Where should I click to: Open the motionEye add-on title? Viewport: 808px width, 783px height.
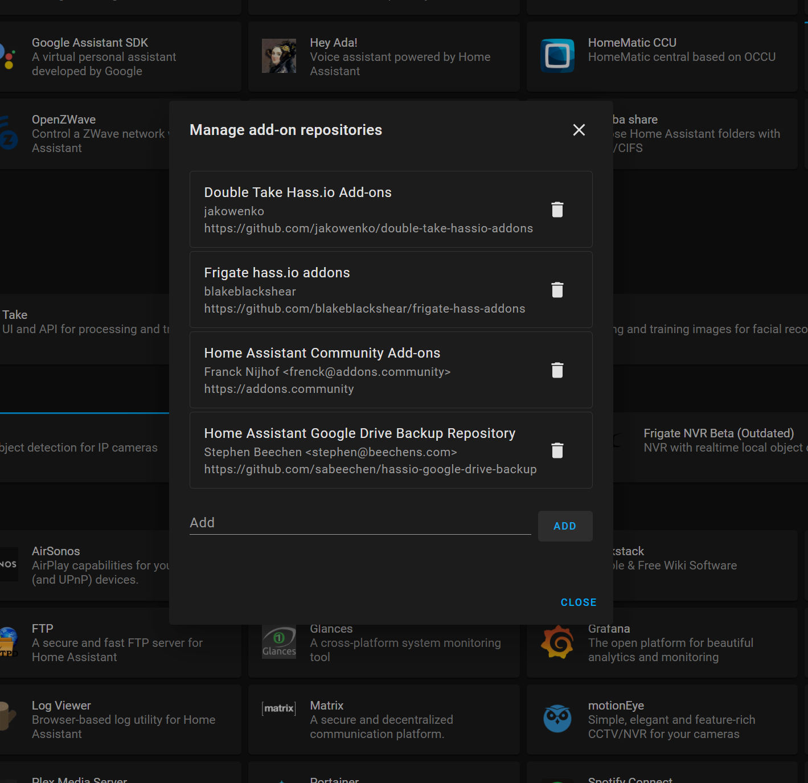(616, 706)
